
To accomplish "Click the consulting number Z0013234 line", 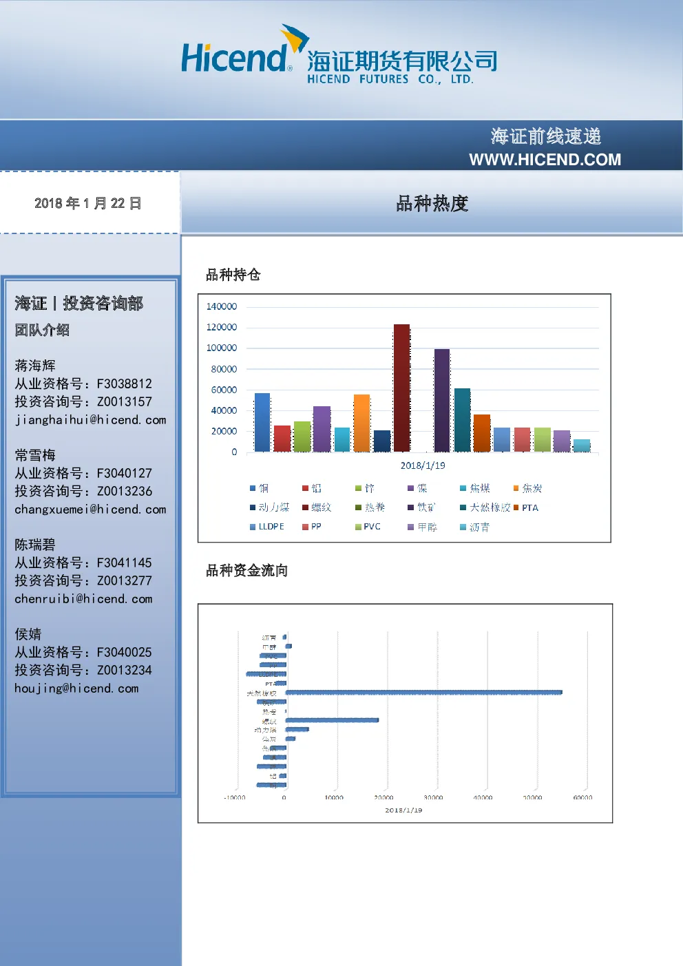I will coord(83,670).
